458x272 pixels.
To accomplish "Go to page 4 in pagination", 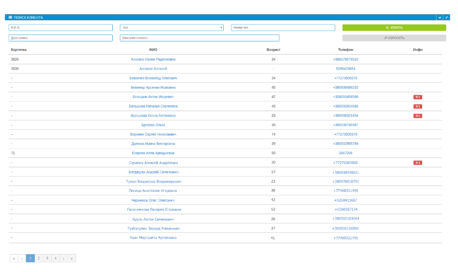I will [55, 258].
